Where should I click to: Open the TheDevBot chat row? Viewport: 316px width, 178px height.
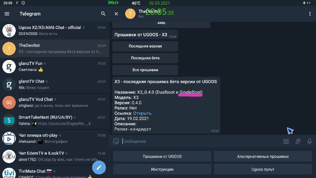click(x=55, y=48)
